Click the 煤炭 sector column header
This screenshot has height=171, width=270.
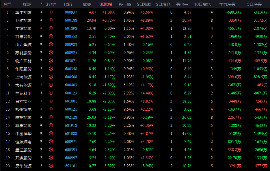(x=27, y=4)
